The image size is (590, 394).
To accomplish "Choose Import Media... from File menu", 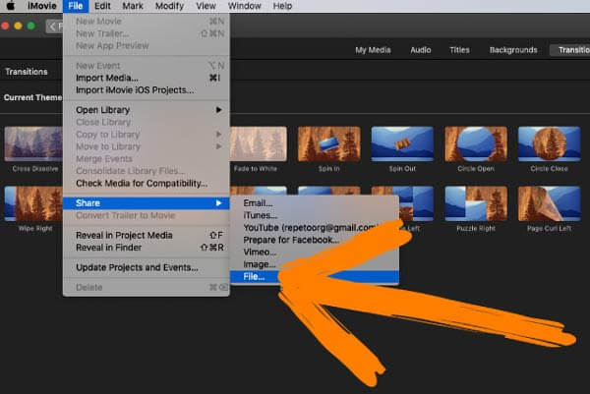I will [x=146, y=78].
